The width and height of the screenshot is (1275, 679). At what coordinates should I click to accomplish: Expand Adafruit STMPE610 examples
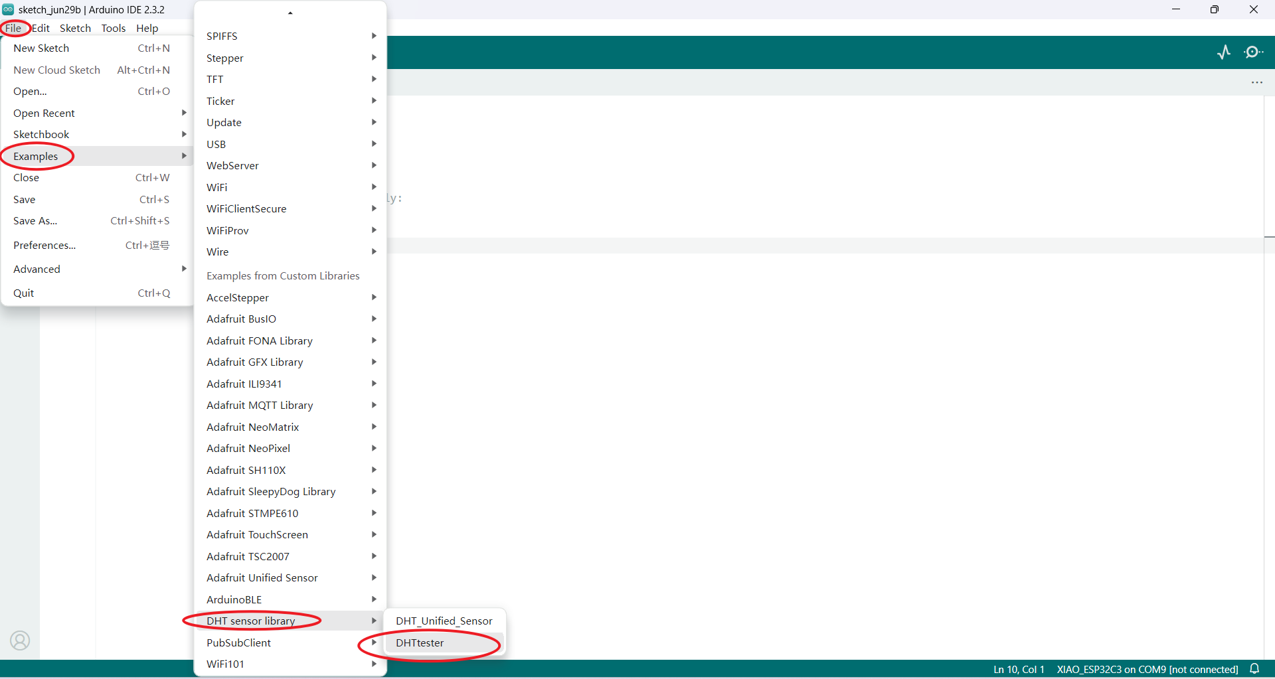point(290,513)
